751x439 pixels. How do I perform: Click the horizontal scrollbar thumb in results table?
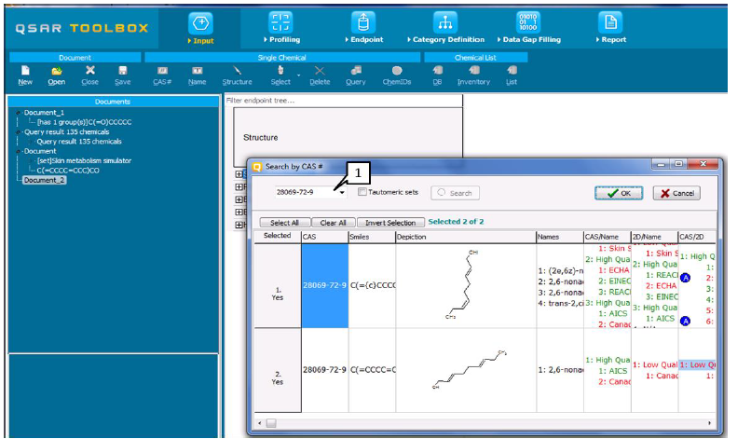click(x=271, y=423)
